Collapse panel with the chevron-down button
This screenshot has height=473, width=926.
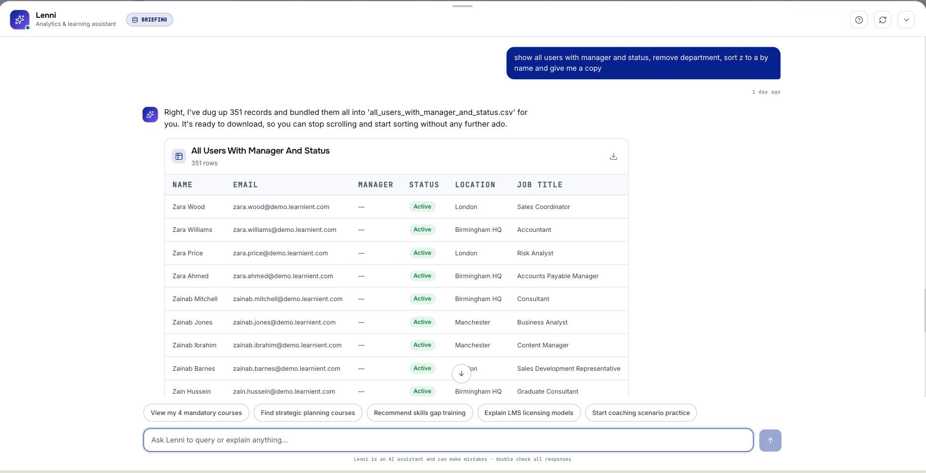coord(906,20)
